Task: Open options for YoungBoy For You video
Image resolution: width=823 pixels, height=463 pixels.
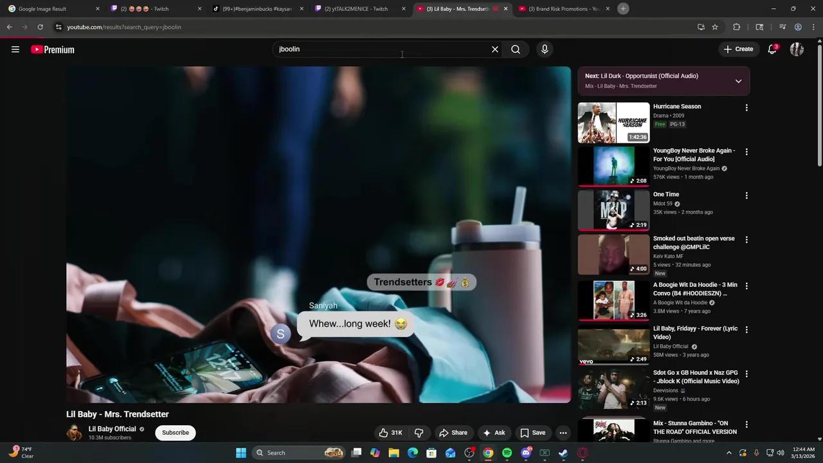Action: pos(746,152)
